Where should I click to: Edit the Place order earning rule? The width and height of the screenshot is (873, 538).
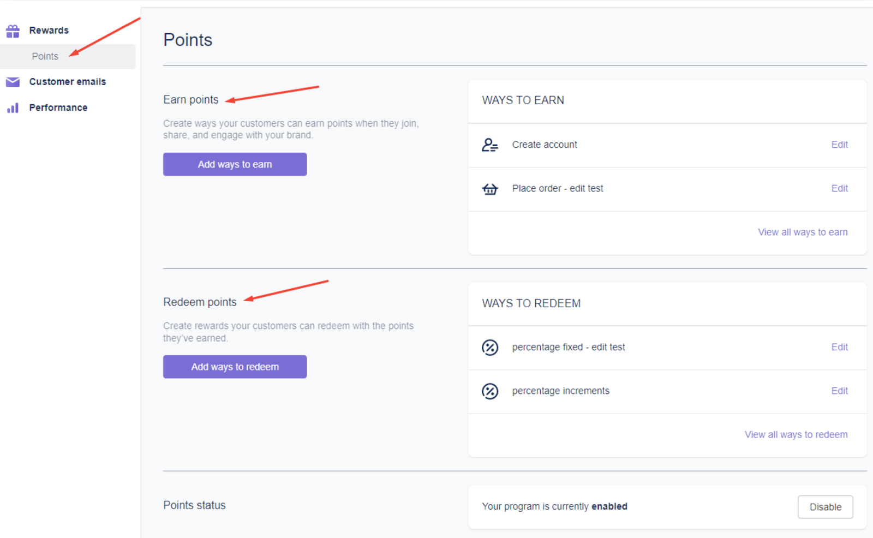pos(839,188)
